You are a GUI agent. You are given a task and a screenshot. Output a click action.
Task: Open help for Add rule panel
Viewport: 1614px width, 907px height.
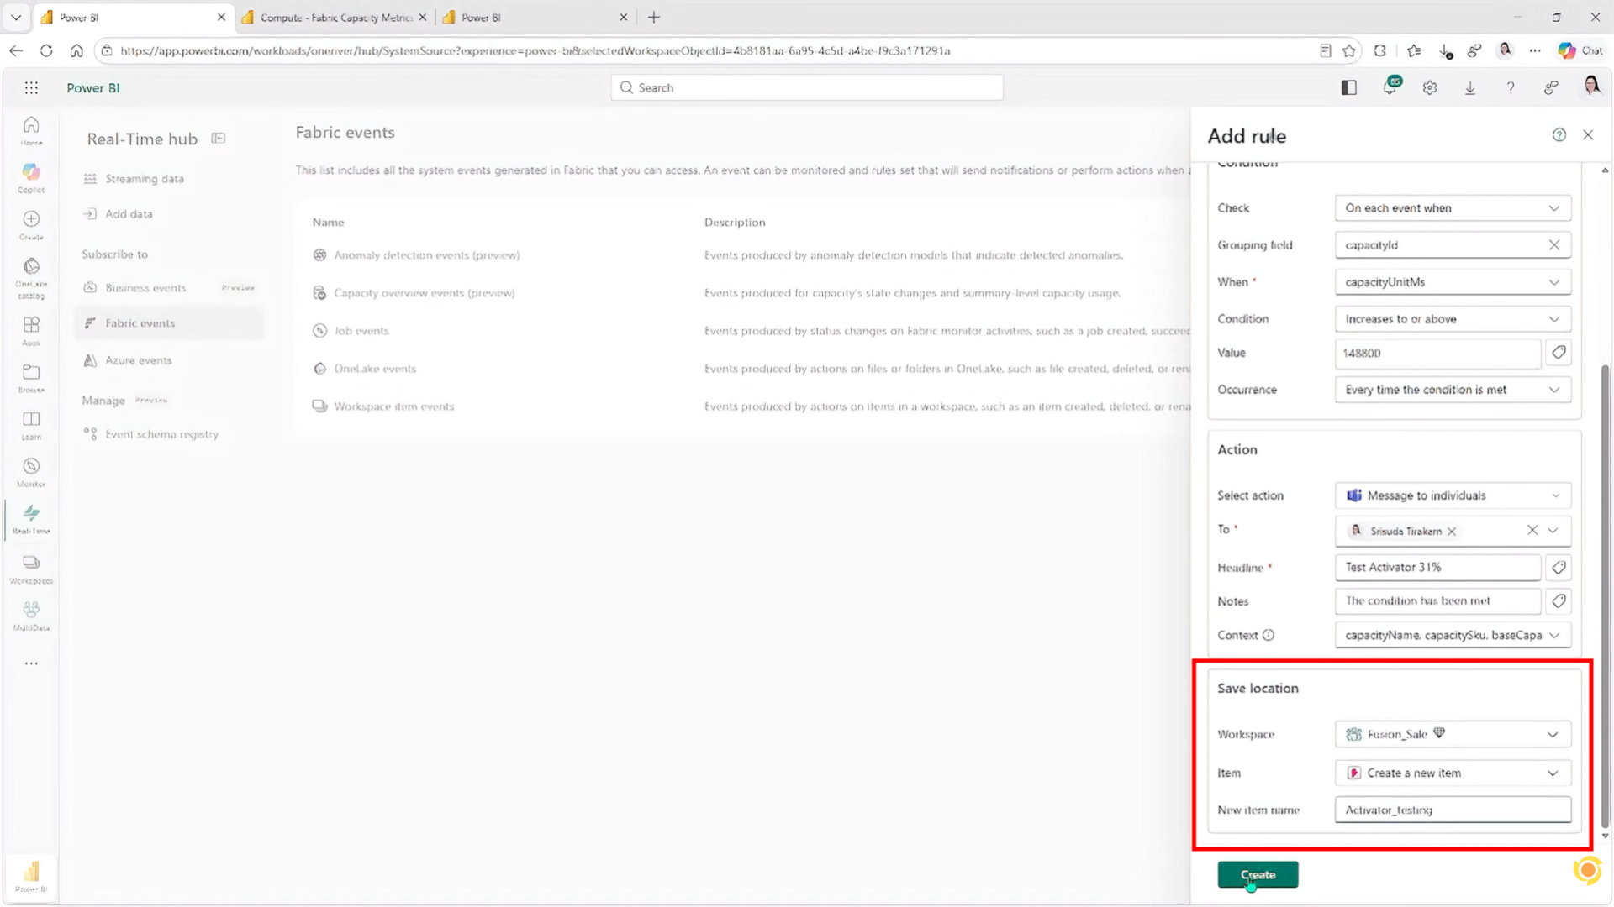[1559, 134]
